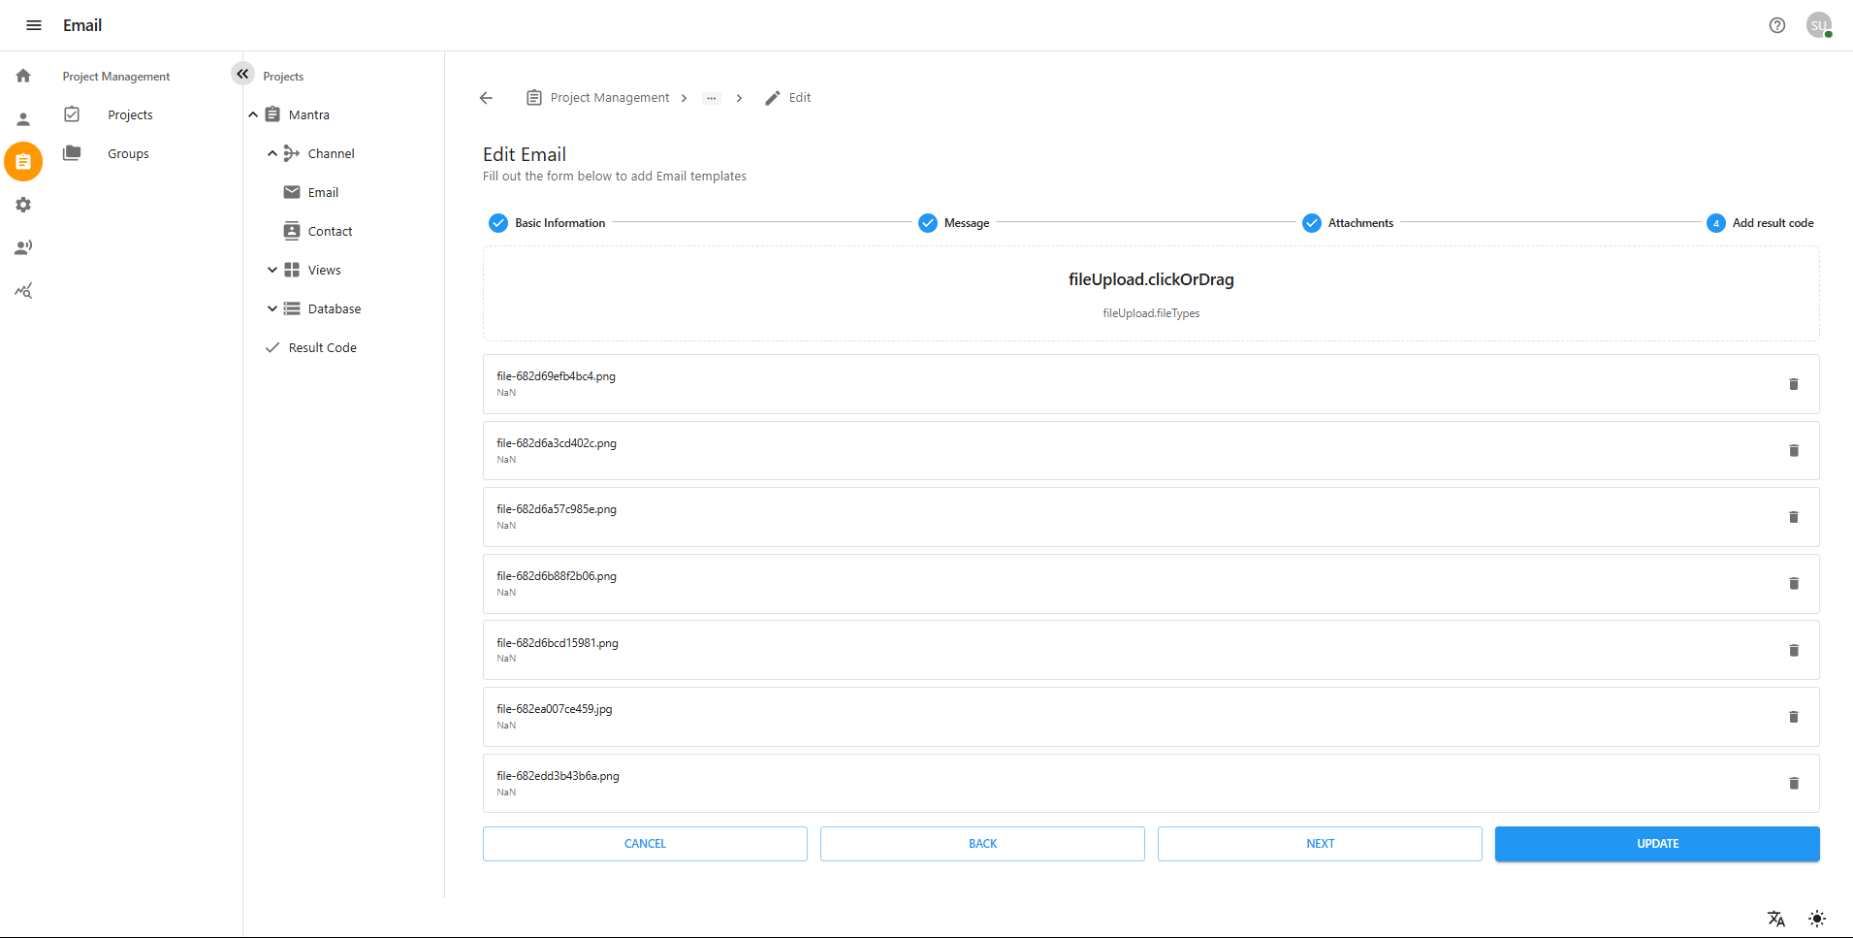This screenshot has height=938, width=1853.
Task: Expand the Database tree node
Action: tap(272, 308)
